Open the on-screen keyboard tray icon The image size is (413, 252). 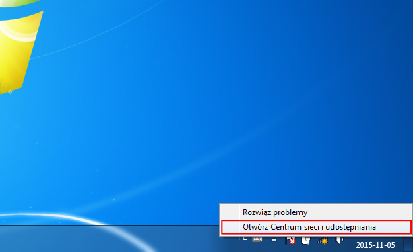(x=257, y=239)
